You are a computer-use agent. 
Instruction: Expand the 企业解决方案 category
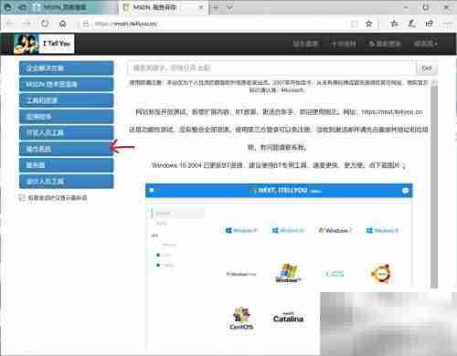66,68
